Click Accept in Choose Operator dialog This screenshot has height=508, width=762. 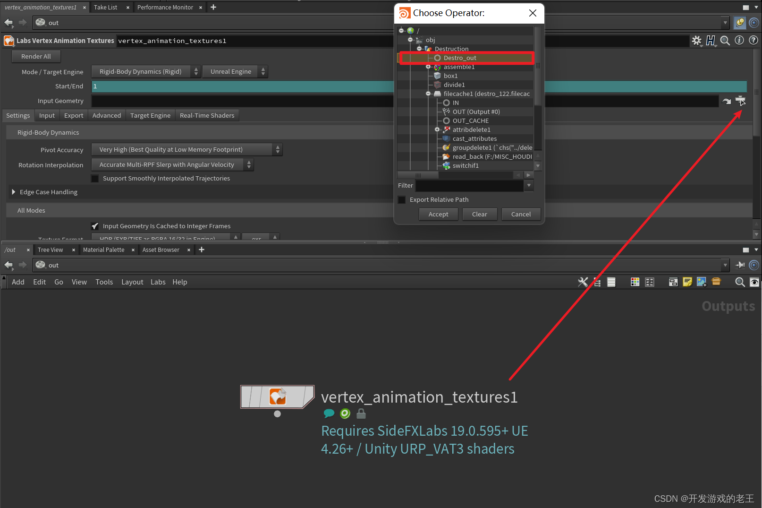(438, 214)
